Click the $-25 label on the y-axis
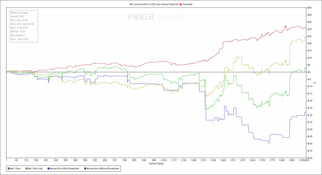This screenshot has width=322, height=175. tap(310, 108)
